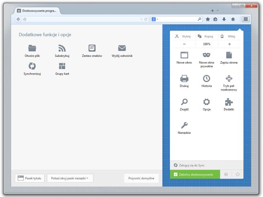Open the bookmarks list toolbar icon
263x197 pixels.
(215, 19)
